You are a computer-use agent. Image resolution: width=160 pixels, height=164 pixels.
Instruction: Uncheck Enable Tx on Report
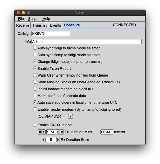point(35,68)
